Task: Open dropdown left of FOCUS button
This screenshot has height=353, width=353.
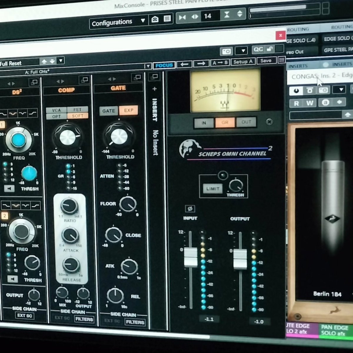Action: 148,66
